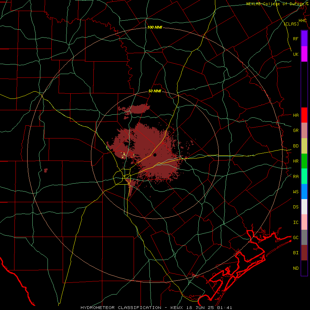Click the HHC product code text
Image resolution: width=310 pixels, height=310 pixels.
pos(302,21)
